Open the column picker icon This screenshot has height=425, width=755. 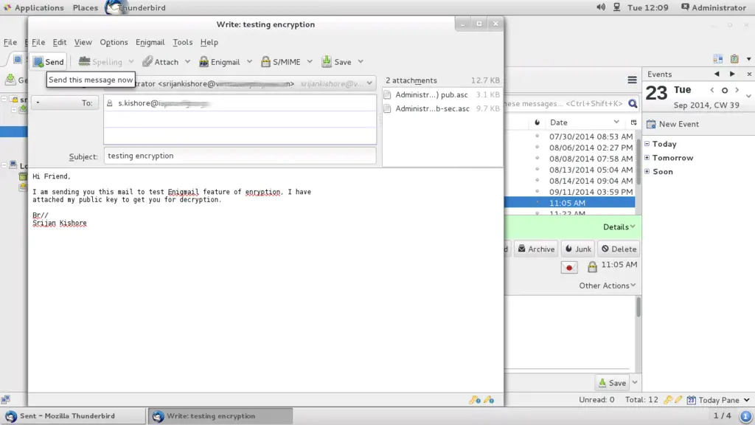click(x=633, y=122)
